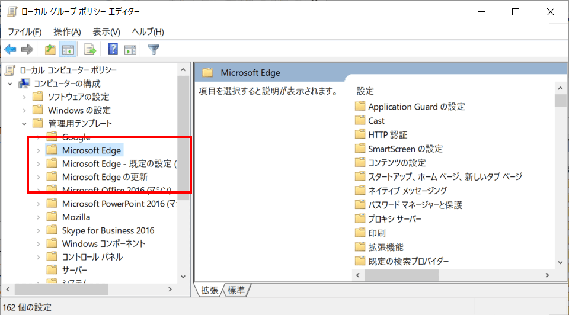Select パスワード マネージャーと保護 folder

415,205
